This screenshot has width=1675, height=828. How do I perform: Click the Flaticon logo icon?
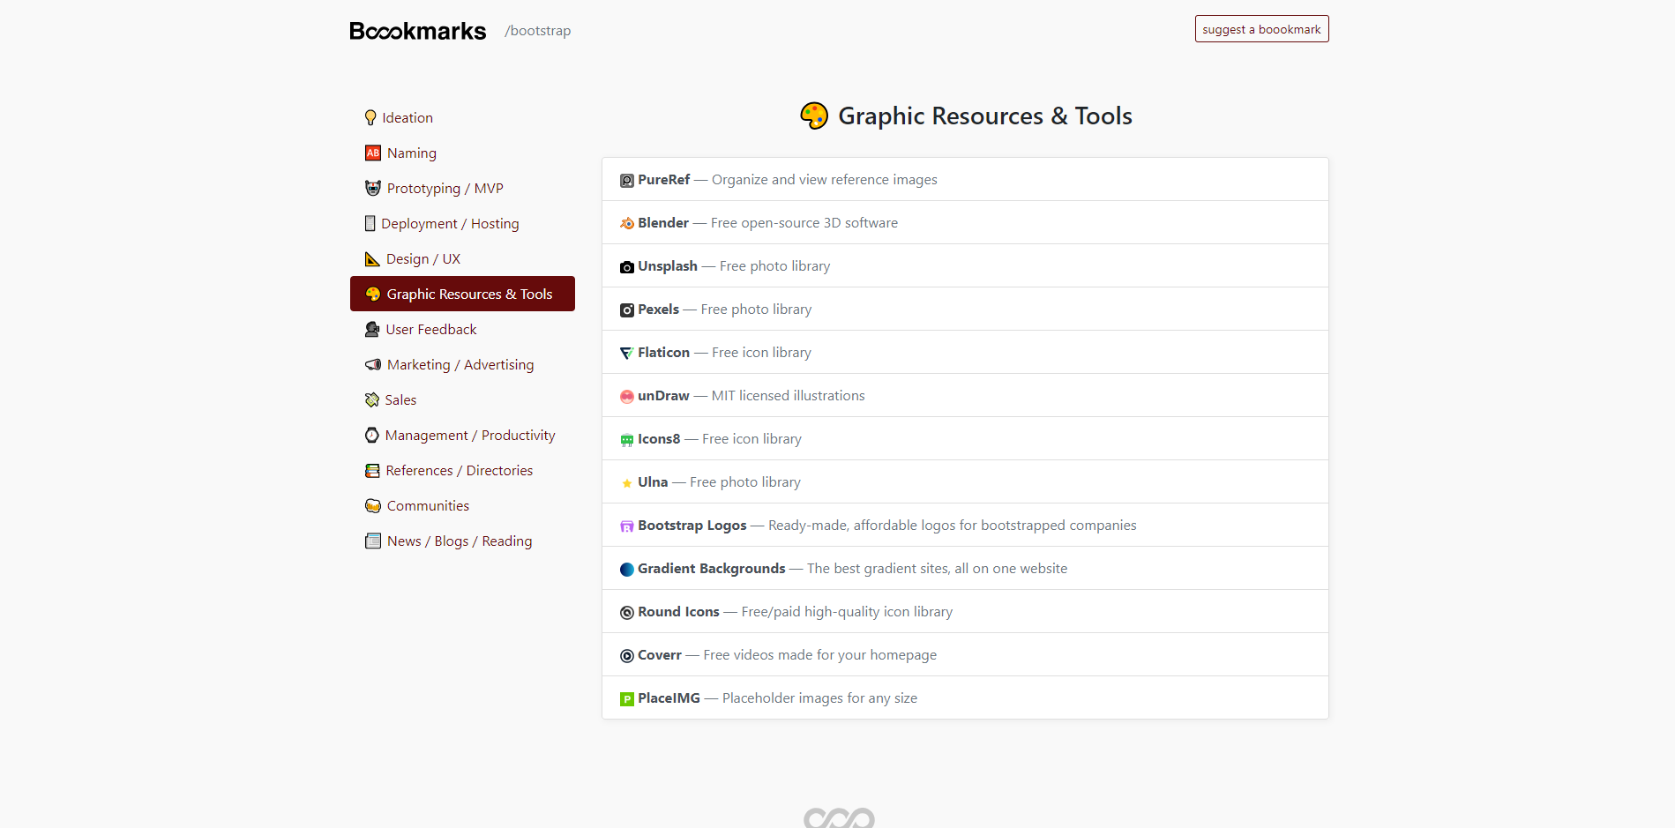tap(627, 354)
